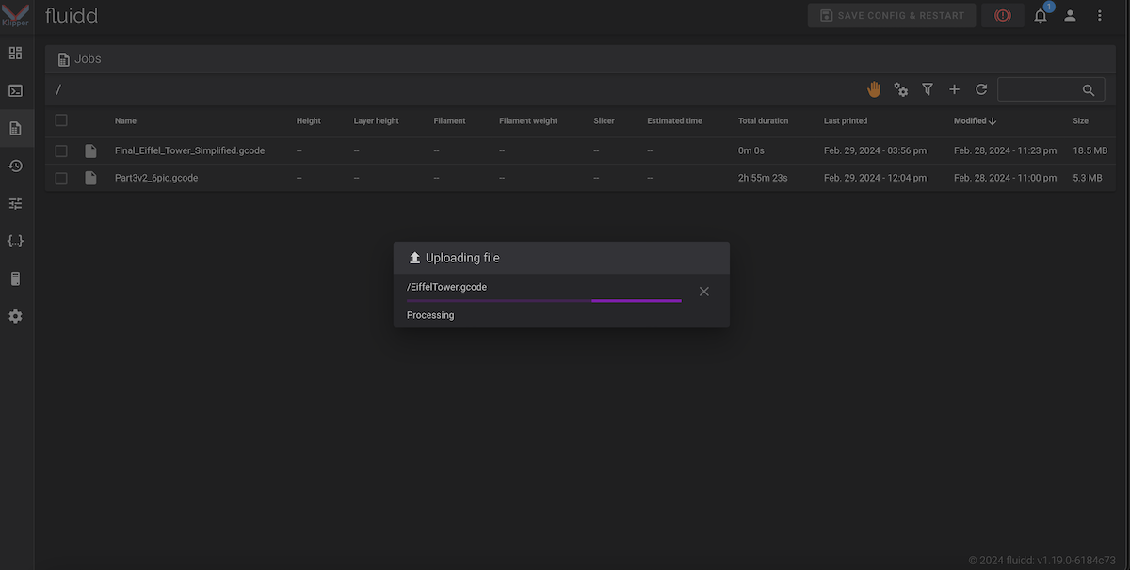Screen dimensions: 1130x570
Task: Click the file icon for Final_Eiffel_Tower_Simplified.gcode
Action: pos(90,150)
